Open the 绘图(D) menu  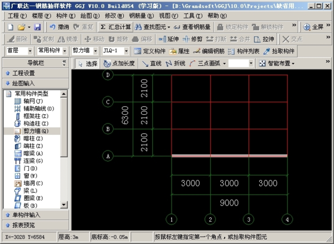pos(90,16)
